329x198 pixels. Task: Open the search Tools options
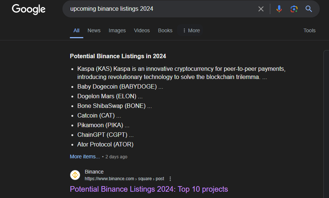309,30
